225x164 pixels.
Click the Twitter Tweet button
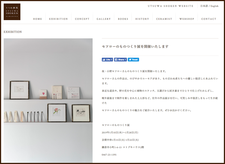133,60
